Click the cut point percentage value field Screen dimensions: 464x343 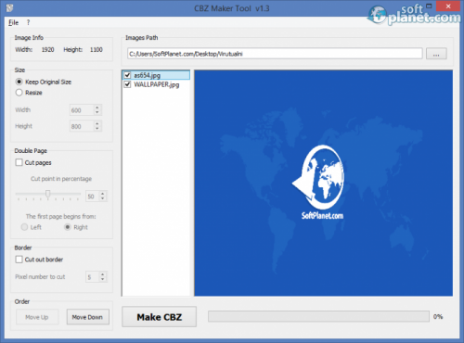[92, 197]
